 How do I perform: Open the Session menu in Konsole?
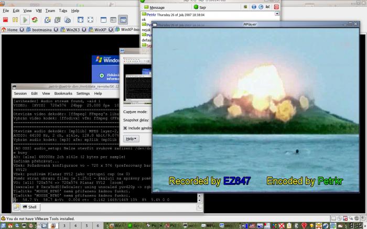click(20, 94)
